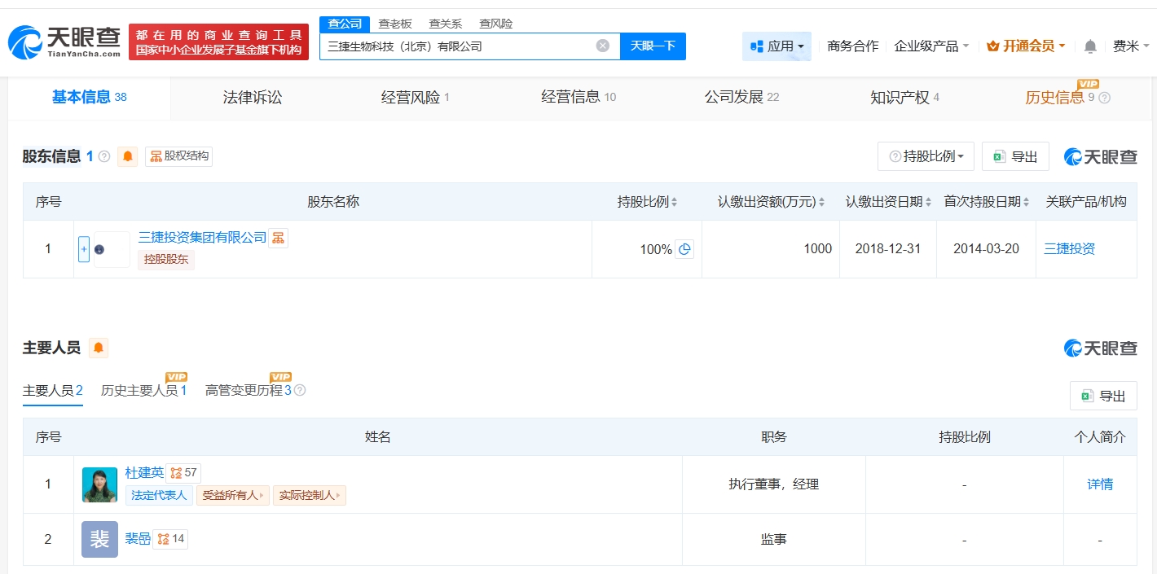
Task: Open equity structure icon beside 三捷投资集团有限公司
Action: (x=279, y=238)
